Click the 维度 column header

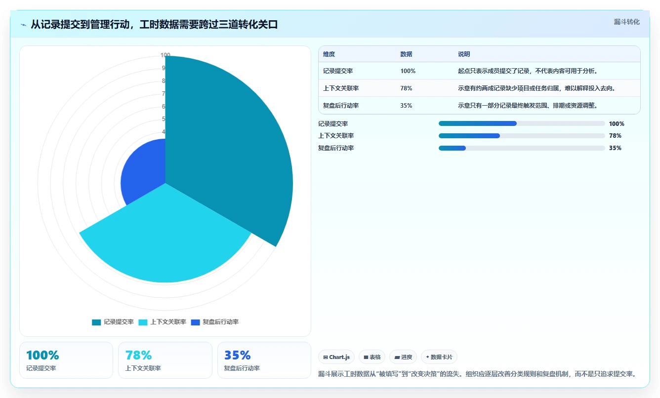329,54
